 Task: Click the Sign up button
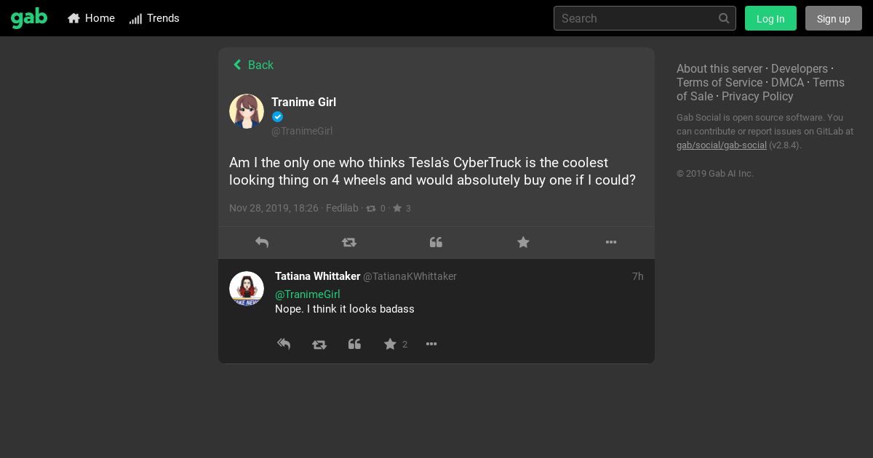point(833,18)
